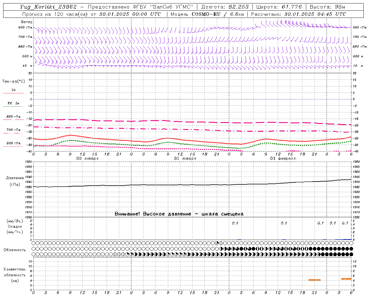Select the 500 гПа legend entry below Тем-ра
Viewport: 368px width, 295px height.
[x=13, y=144]
